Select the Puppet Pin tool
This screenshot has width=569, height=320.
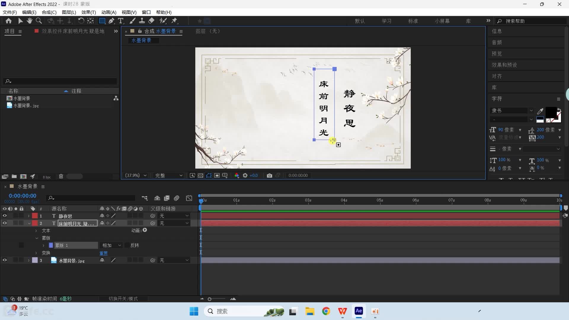click(x=175, y=21)
